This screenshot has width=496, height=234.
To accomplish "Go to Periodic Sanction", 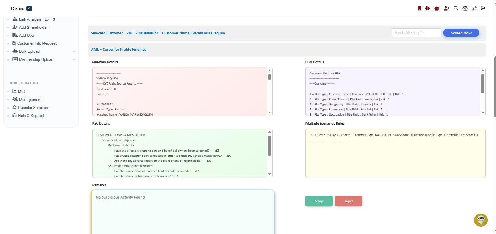I will pos(33,108).
